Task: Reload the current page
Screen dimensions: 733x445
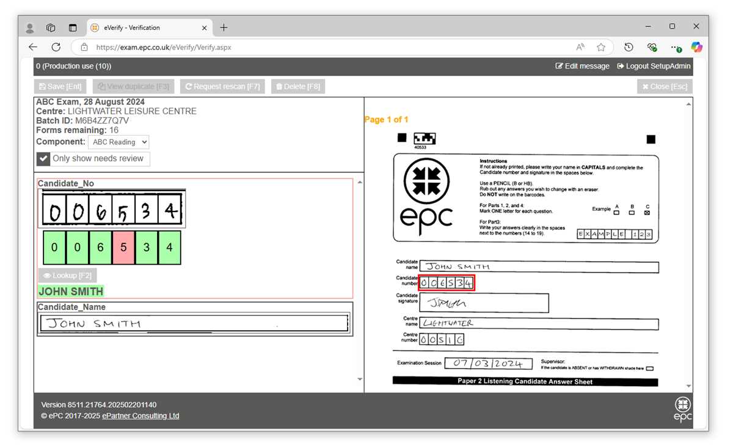Action: coord(56,47)
